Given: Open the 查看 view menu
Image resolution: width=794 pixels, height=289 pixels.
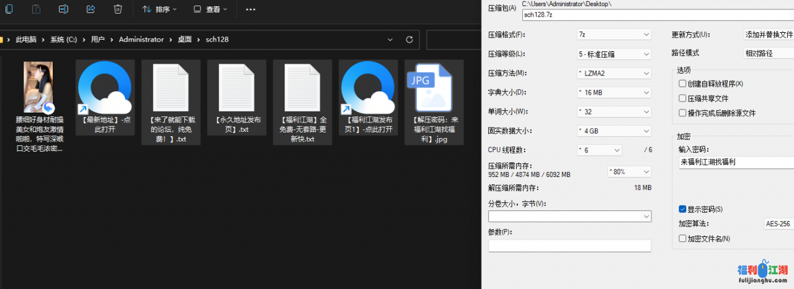Looking at the screenshot, I should pyautogui.click(x=210, y=9).
